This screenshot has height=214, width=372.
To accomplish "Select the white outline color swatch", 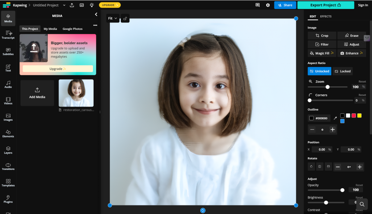I will [x=348, y=116].
